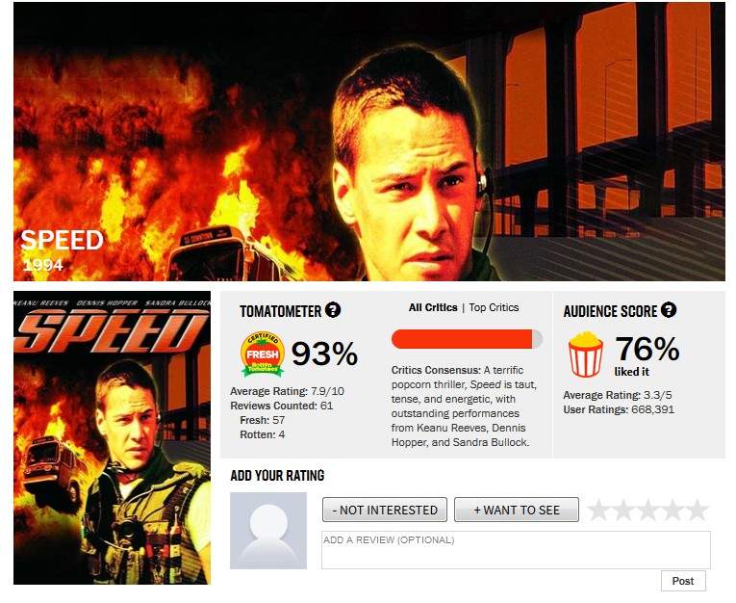Rate the movie four stars

[x=673, y=510]
